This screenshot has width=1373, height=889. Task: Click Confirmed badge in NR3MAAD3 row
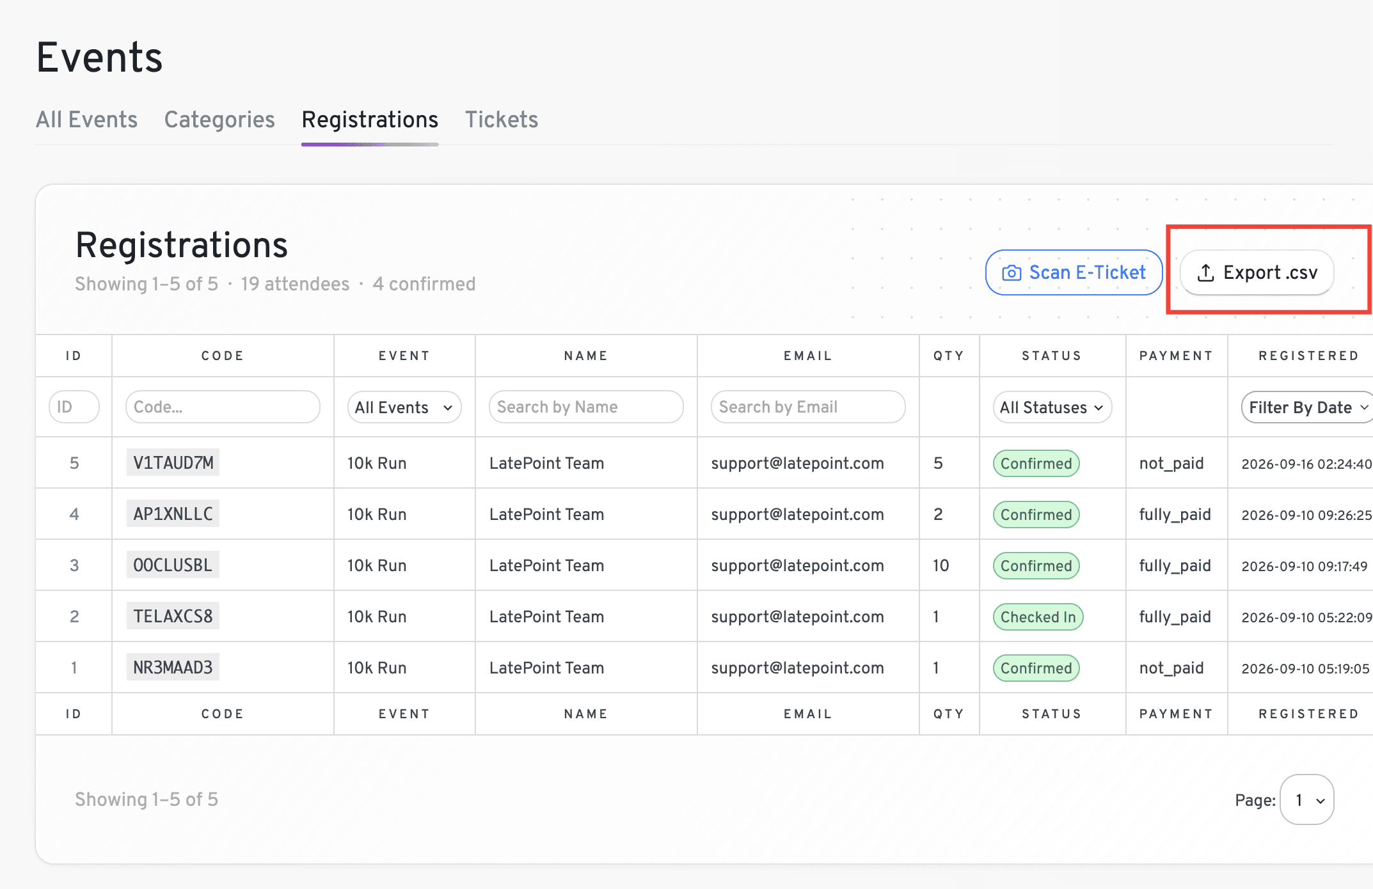coord(1036,668)
